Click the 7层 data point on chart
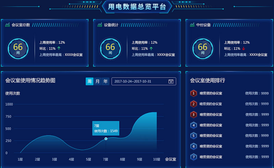Viewport: 274px width, 168px height. [x=106, y=139]
